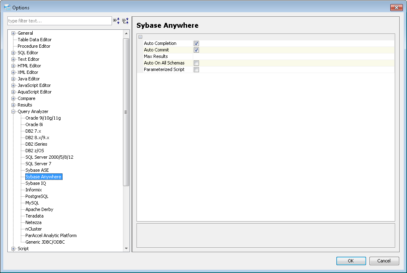This screenshot has height=273, width=407.
Task: Expand the General tree node
Action: [x=13, y=33]
